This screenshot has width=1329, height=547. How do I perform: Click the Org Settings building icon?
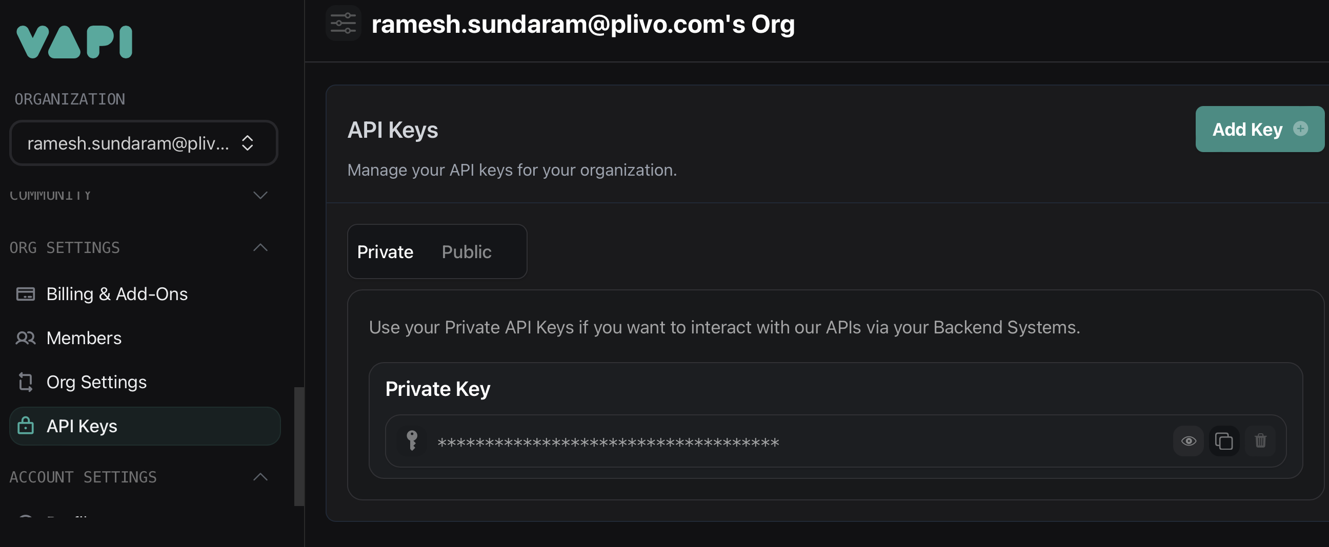pyautogui.click(x=25, y=382)
